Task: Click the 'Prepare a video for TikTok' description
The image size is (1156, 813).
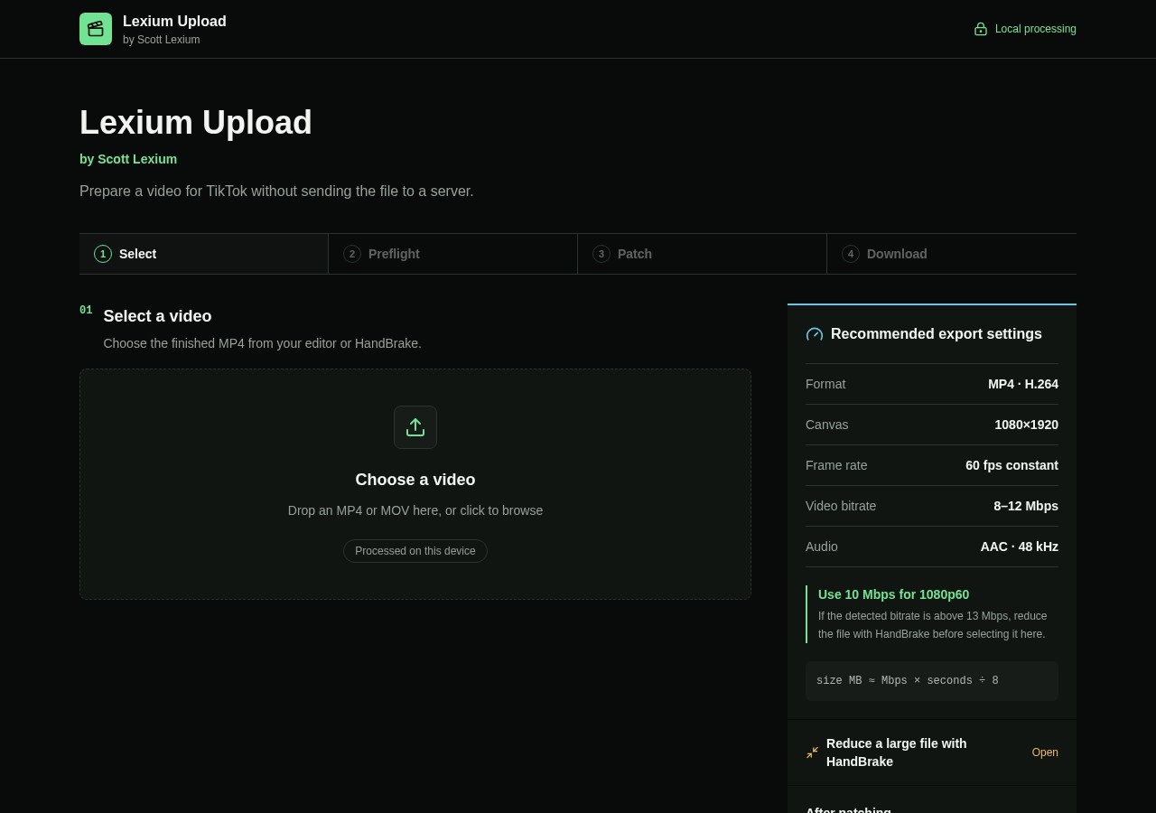Action: coord(276,192)
